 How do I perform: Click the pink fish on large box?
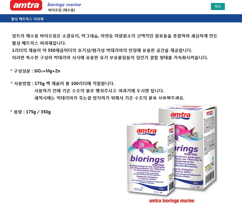tap(184, 131)
